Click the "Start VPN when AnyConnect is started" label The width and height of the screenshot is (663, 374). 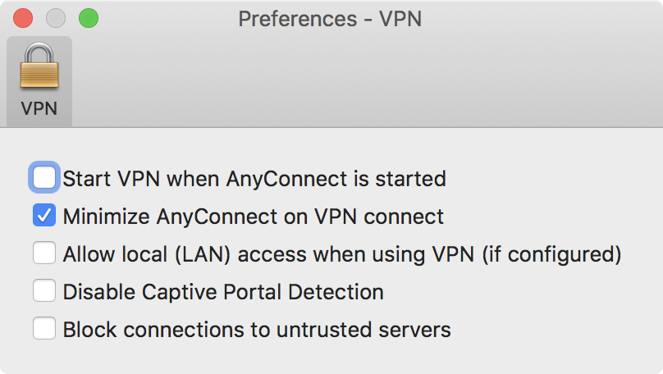(x=254, y=178)
